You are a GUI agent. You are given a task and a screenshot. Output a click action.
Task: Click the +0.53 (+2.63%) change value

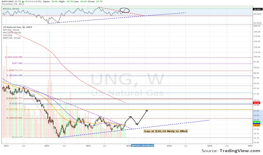(x=33, y=1)
